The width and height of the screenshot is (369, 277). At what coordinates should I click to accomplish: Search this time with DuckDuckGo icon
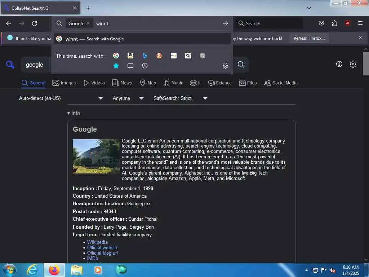(159, 56)
